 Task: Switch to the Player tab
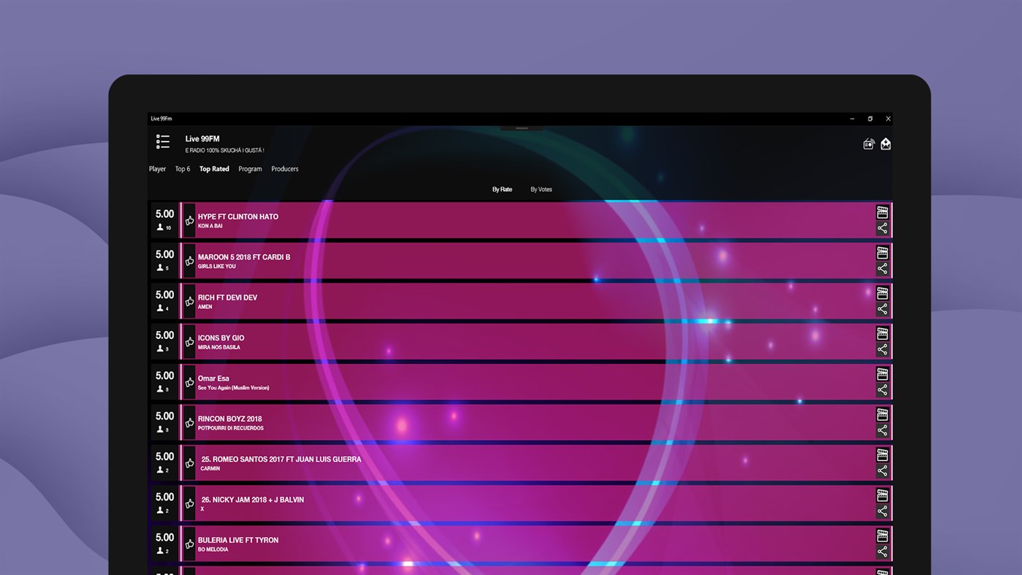[x=157, y=169]
